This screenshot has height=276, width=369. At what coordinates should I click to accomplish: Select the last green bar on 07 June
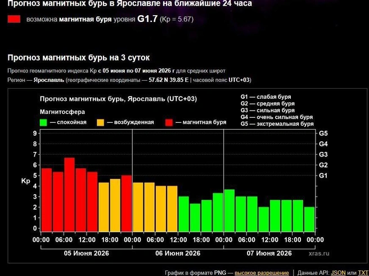pyautogui.click(x=309, y=219)
